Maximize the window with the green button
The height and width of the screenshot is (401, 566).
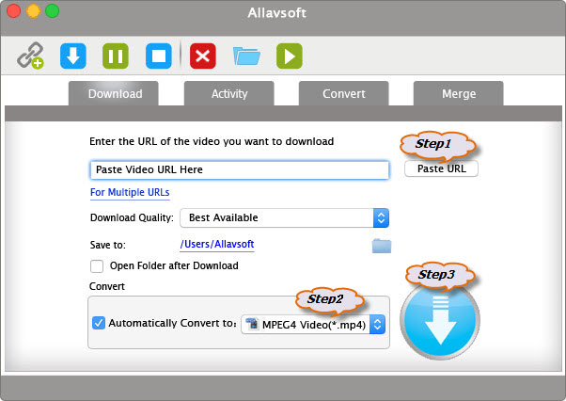(53, 11)
